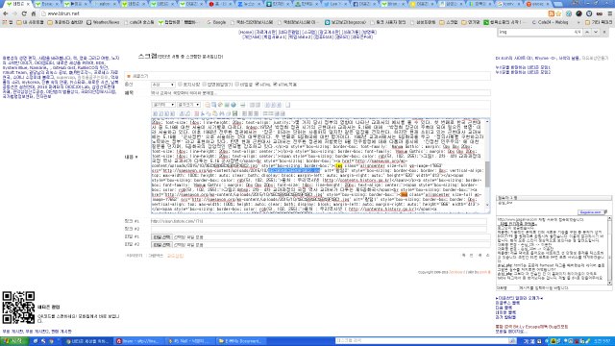The width and height of the screenshot is (615, 346).
Task: Click the link #1 URL input field
Action: point(318,221)
